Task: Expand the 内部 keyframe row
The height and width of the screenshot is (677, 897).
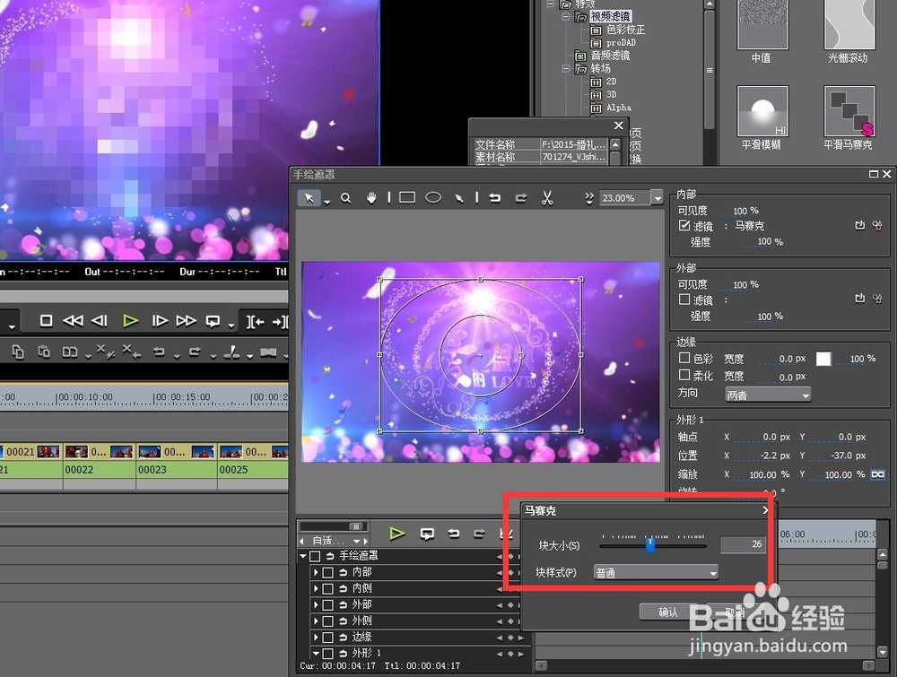Action: click(x=315, y=572)
